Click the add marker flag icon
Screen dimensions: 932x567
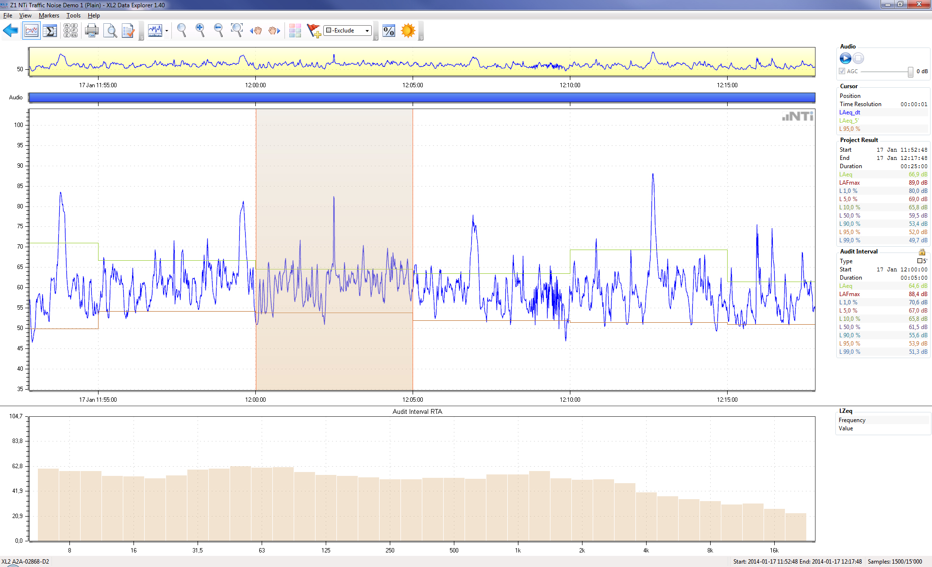(314, 31)
